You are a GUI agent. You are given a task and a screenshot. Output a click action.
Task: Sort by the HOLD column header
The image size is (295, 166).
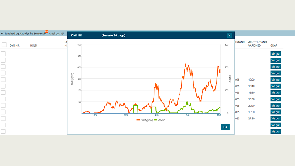tap(34, 45)
